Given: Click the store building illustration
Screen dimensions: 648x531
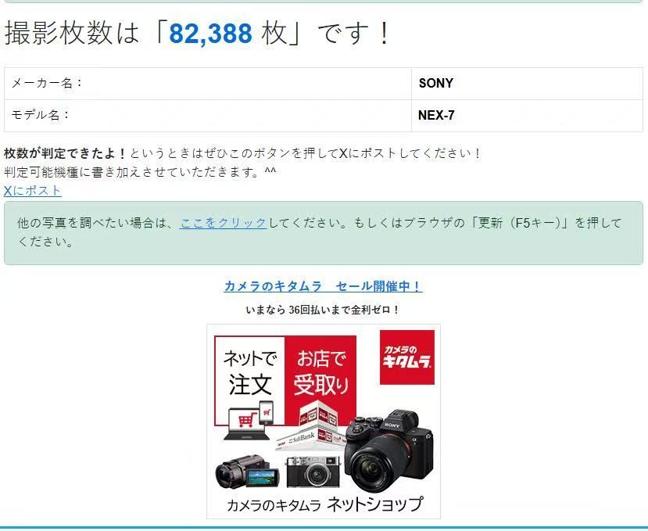Looking at the screenshot, I should tap(312, 427).
